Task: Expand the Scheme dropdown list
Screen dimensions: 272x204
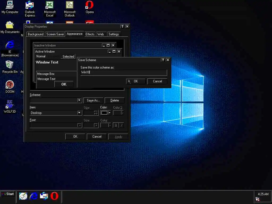Action: (x=79, y=100)
